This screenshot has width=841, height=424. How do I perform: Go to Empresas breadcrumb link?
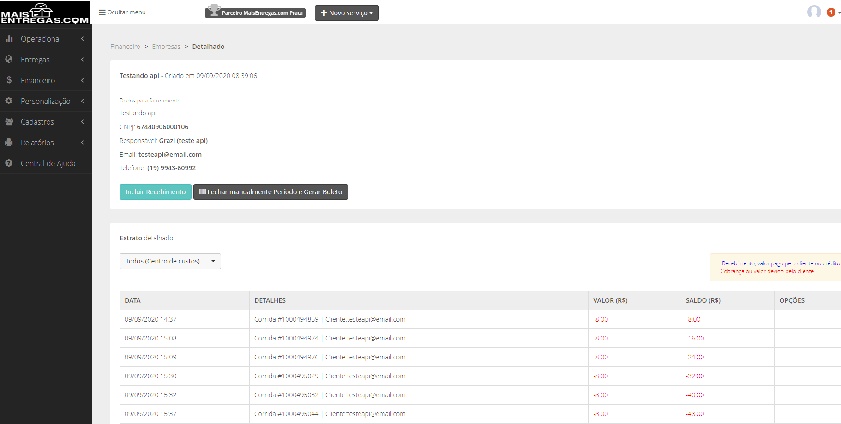point(166,47)
